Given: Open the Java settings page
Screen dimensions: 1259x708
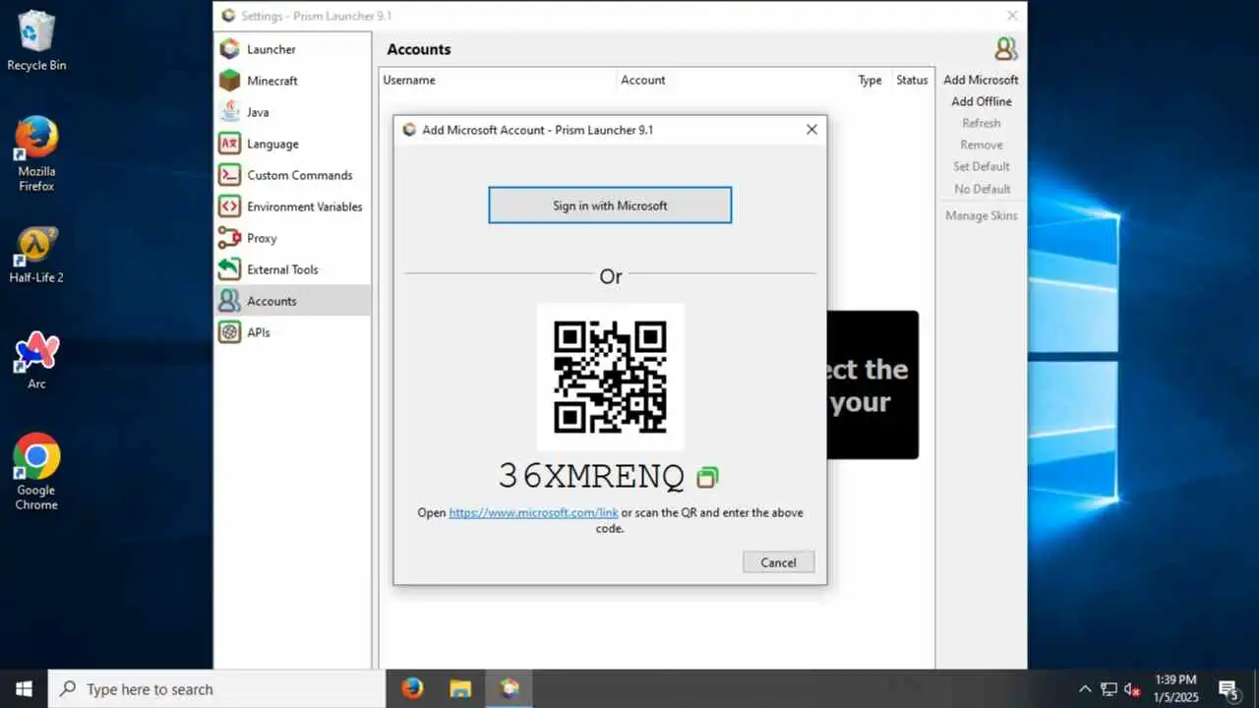Looking at the screenshot, I should [293, 112].
